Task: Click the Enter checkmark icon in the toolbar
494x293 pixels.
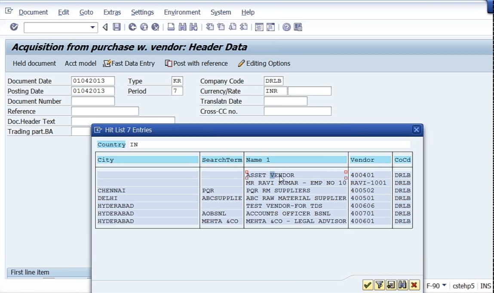Action: [x=14, y=27]
